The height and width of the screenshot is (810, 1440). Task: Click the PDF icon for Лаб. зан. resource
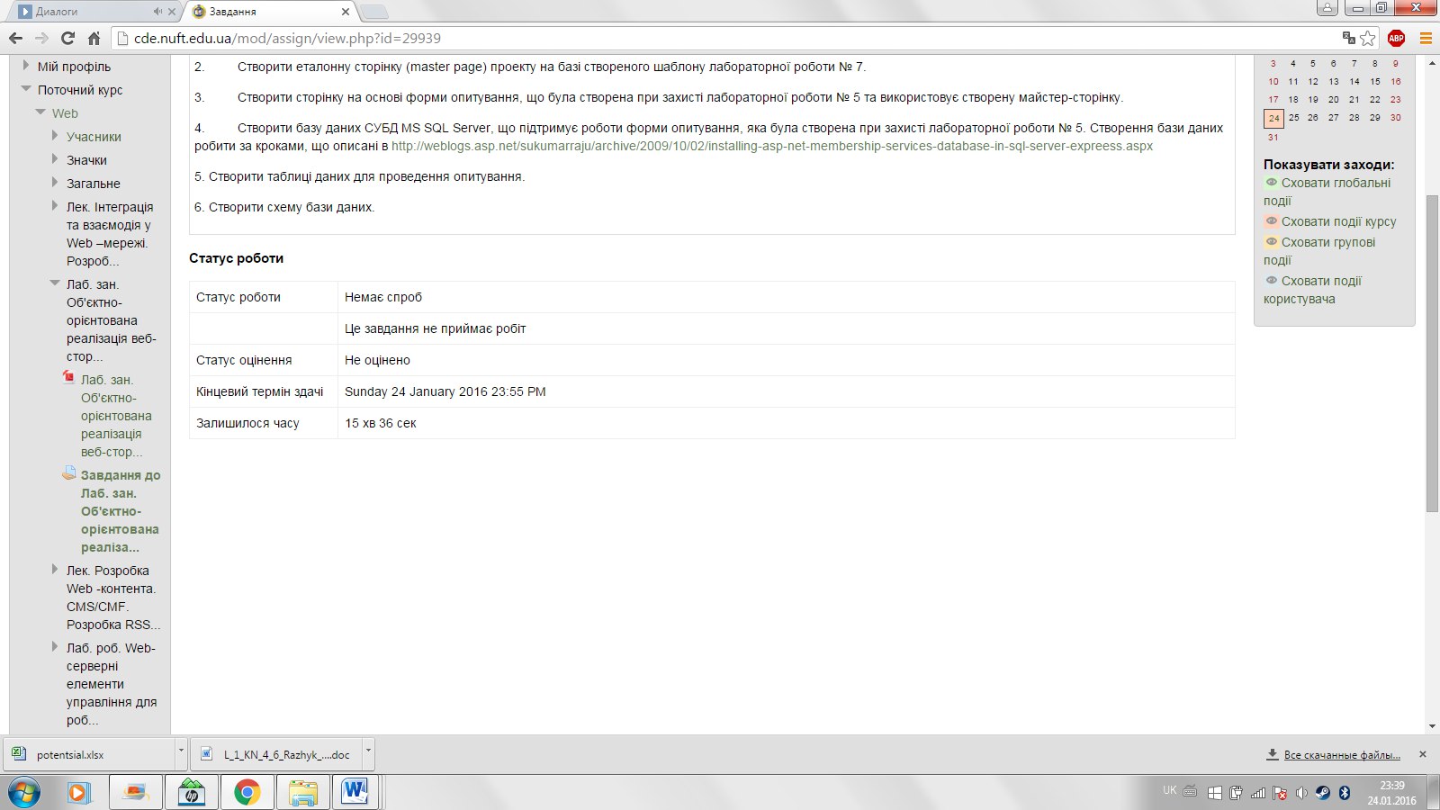point(68,377)
